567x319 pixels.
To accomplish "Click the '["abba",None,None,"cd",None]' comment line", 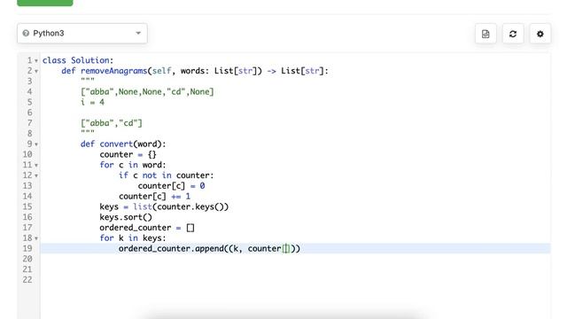I will coord(147,92).
